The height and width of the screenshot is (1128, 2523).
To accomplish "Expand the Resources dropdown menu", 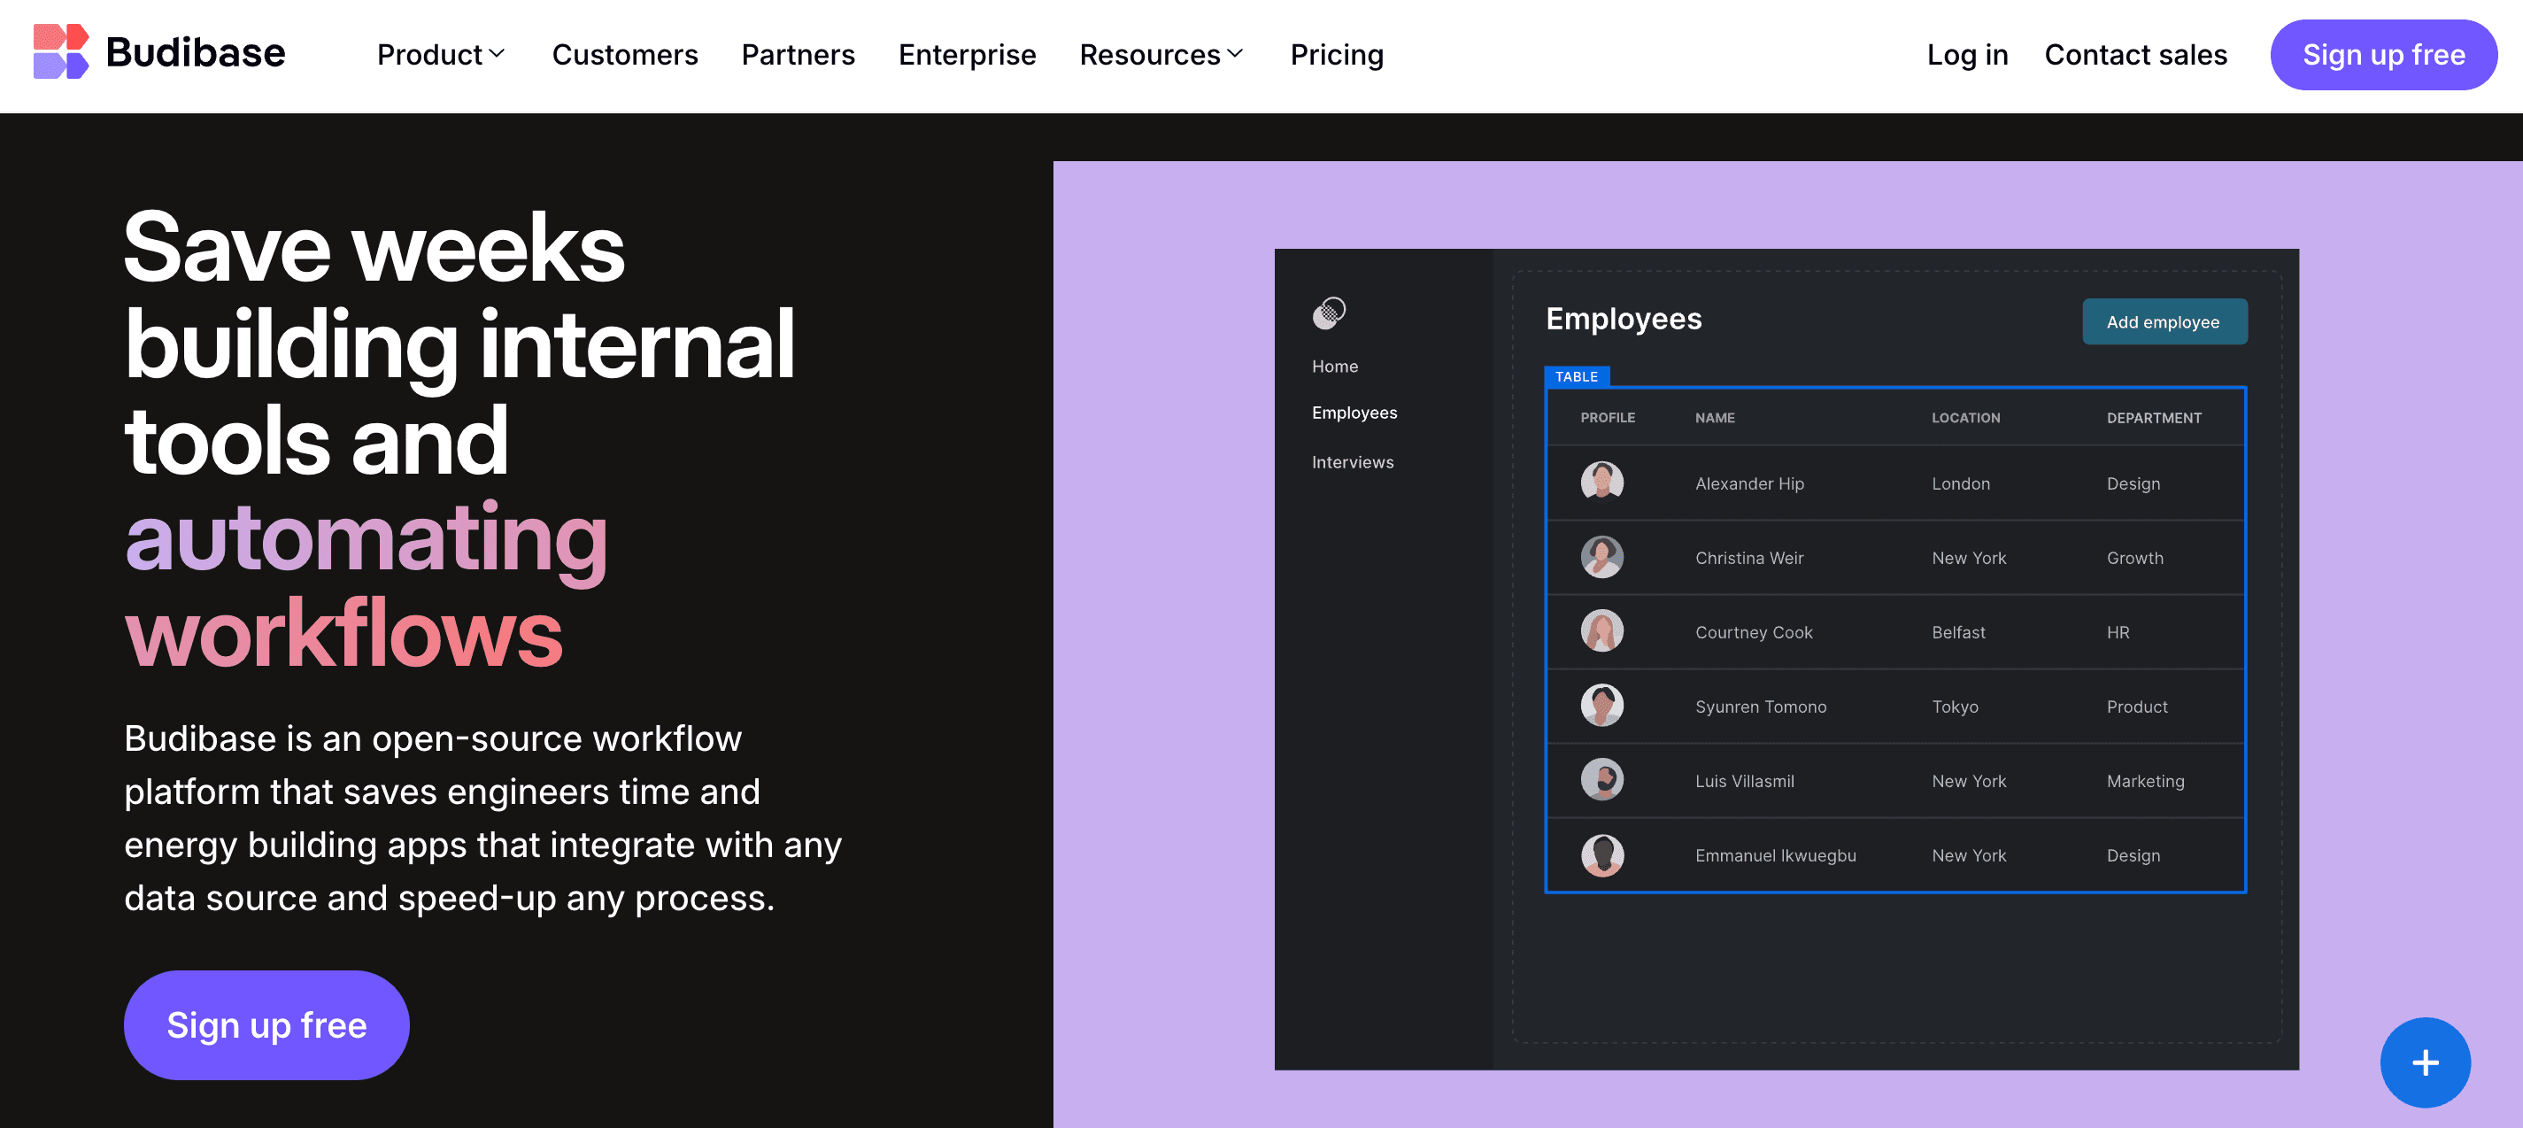I will coord(1161,55).
